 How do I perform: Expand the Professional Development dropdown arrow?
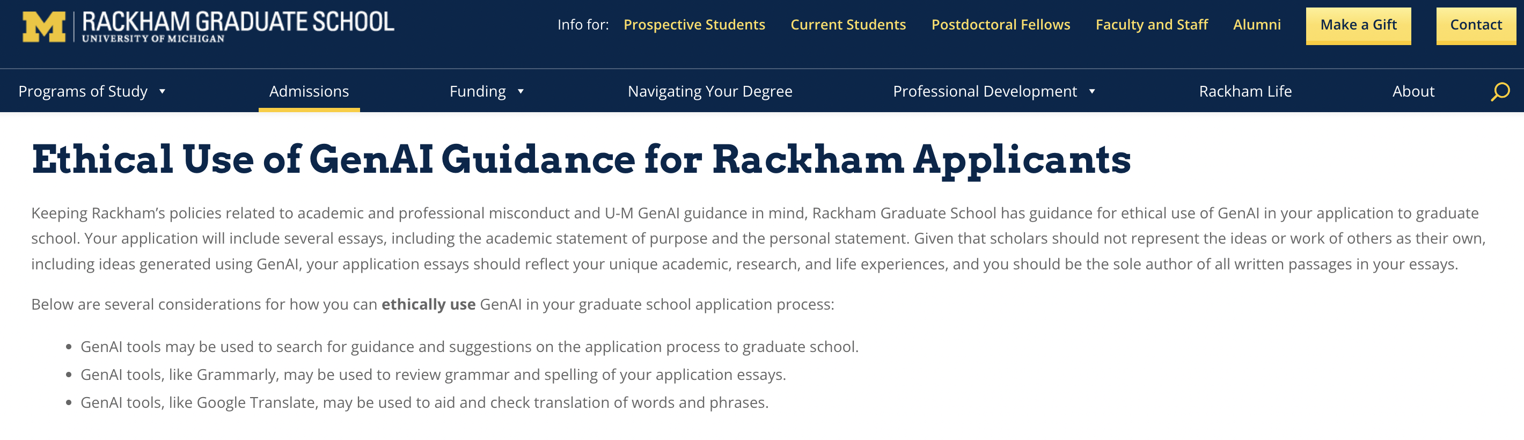coord(1092,92)
